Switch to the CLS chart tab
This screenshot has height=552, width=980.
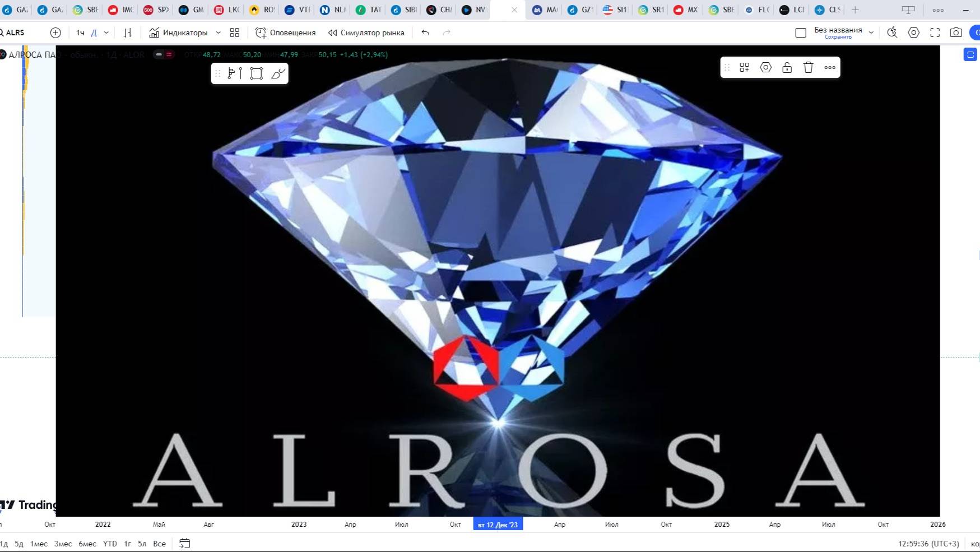pos(828,10)
